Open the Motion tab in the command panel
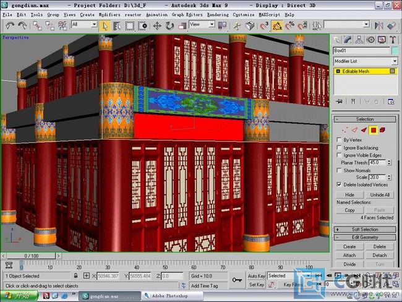This screenshot has height=302, width=402. tap(370, 40)
